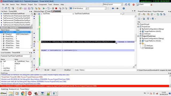Screen dimensions: 171x96
Task: Select the Watches tab
Action: point(5,50)
